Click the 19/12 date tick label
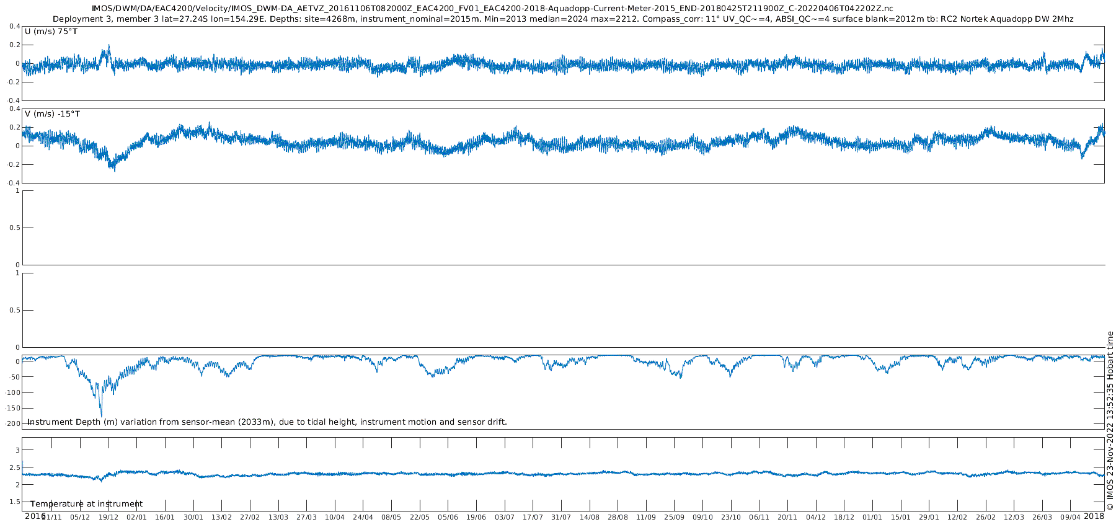Viewport: 1116px width, 527px height. [108, 517]
